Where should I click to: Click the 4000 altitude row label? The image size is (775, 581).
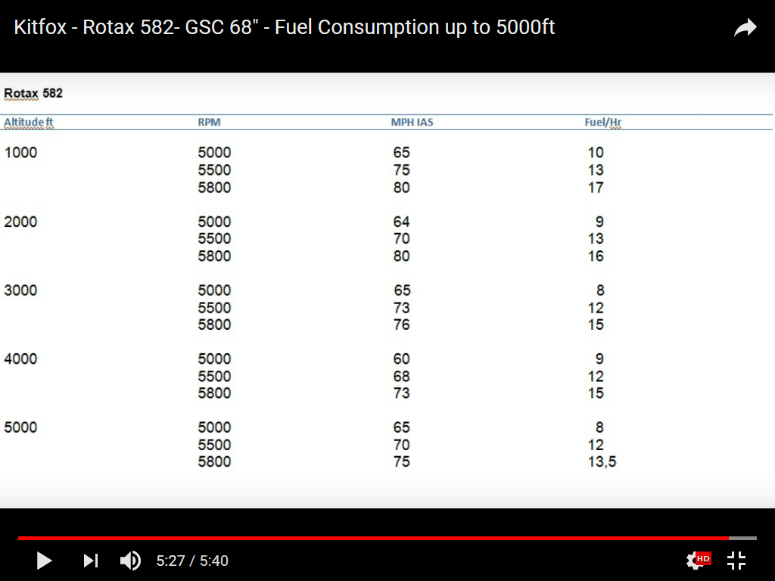[x=20, y=359]
